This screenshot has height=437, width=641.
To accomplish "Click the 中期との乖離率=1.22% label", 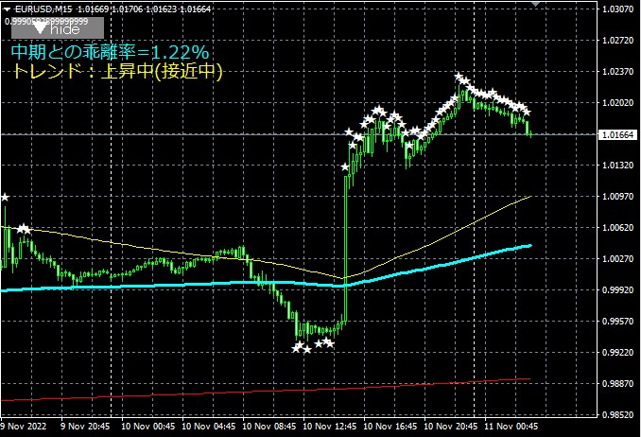I will coord(110,52).
